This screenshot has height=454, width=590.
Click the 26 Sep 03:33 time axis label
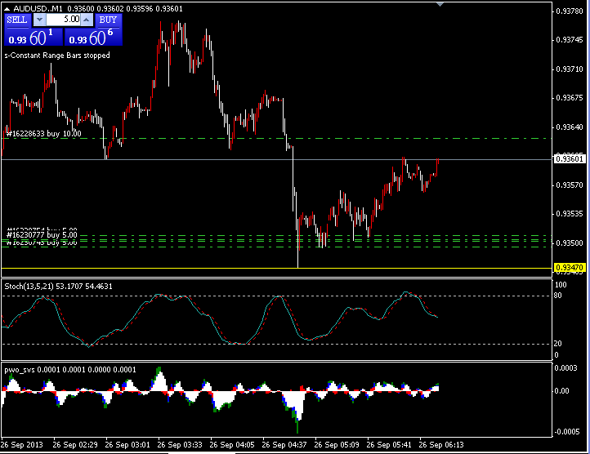[180, 445]
